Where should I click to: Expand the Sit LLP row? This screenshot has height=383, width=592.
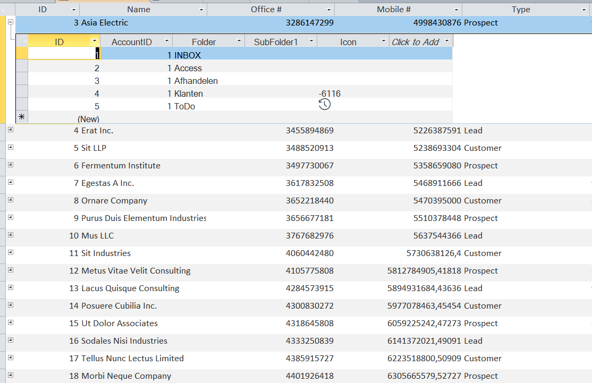coord(11,147)
